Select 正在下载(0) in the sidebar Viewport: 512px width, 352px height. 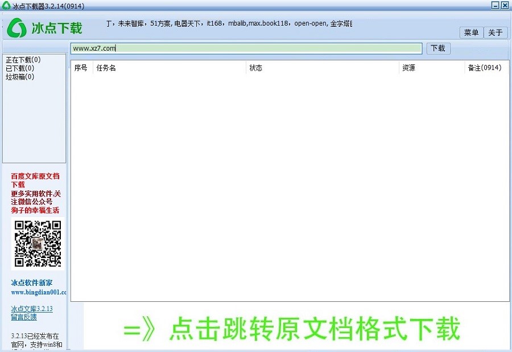click(23, 60)
